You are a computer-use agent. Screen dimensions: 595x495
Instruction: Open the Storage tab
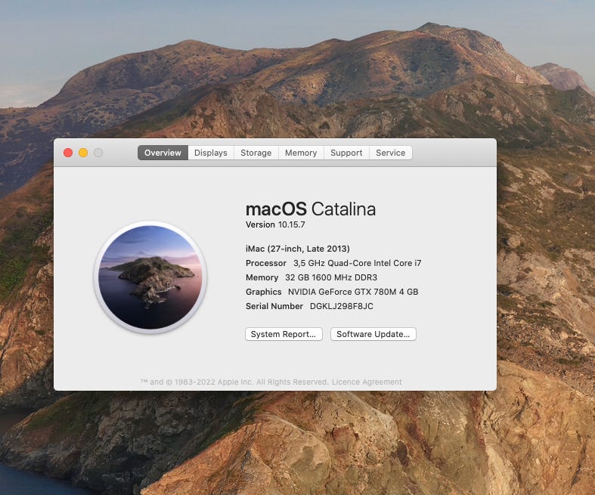256,153
